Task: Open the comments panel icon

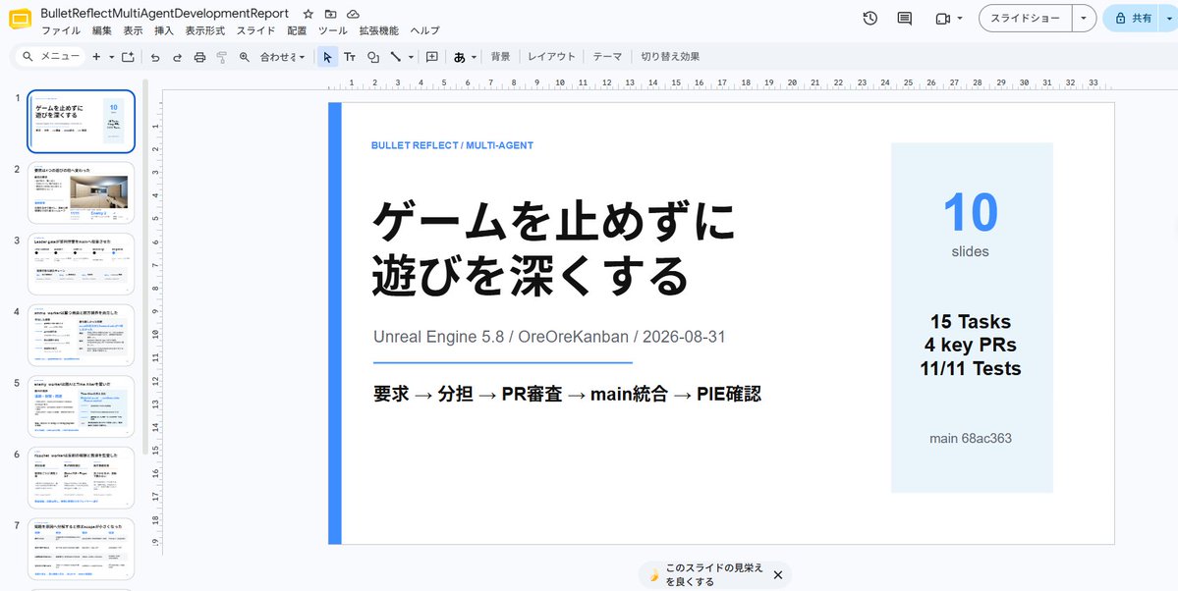Action: pyautogui.click(x=905, y=18)
